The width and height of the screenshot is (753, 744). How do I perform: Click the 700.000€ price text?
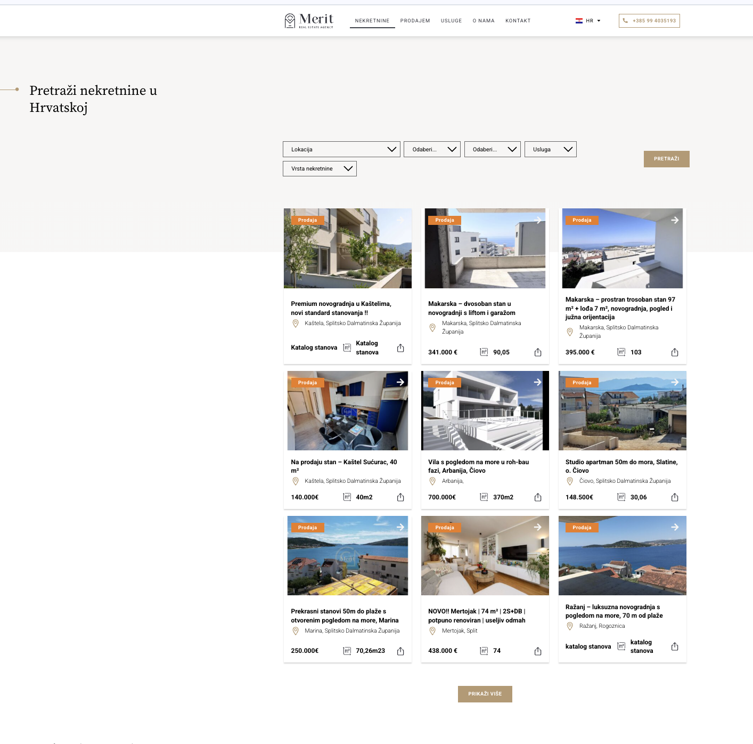point(442,497)
